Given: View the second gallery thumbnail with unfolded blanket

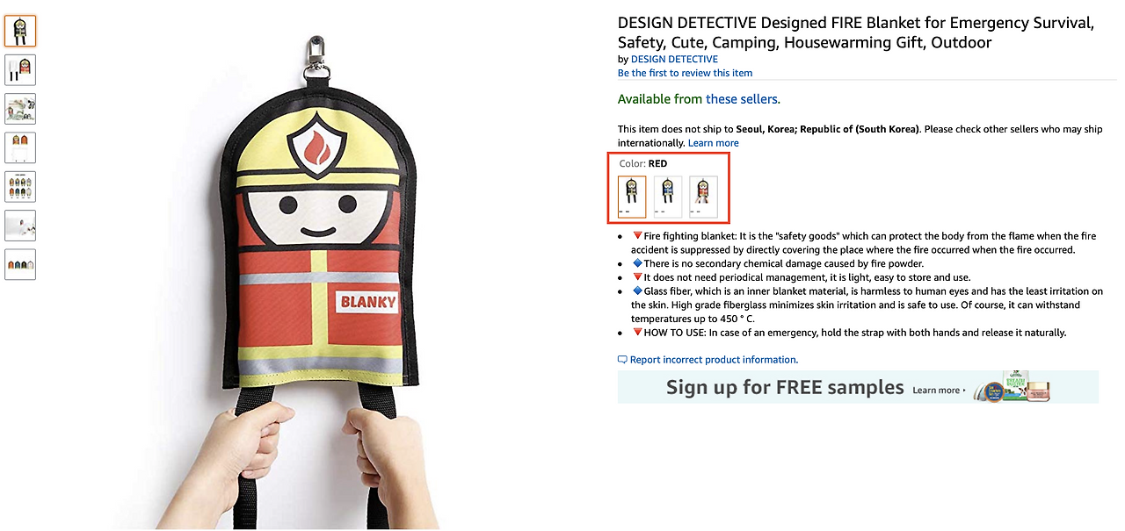Looking at the screenshot, I should point(20,69).
